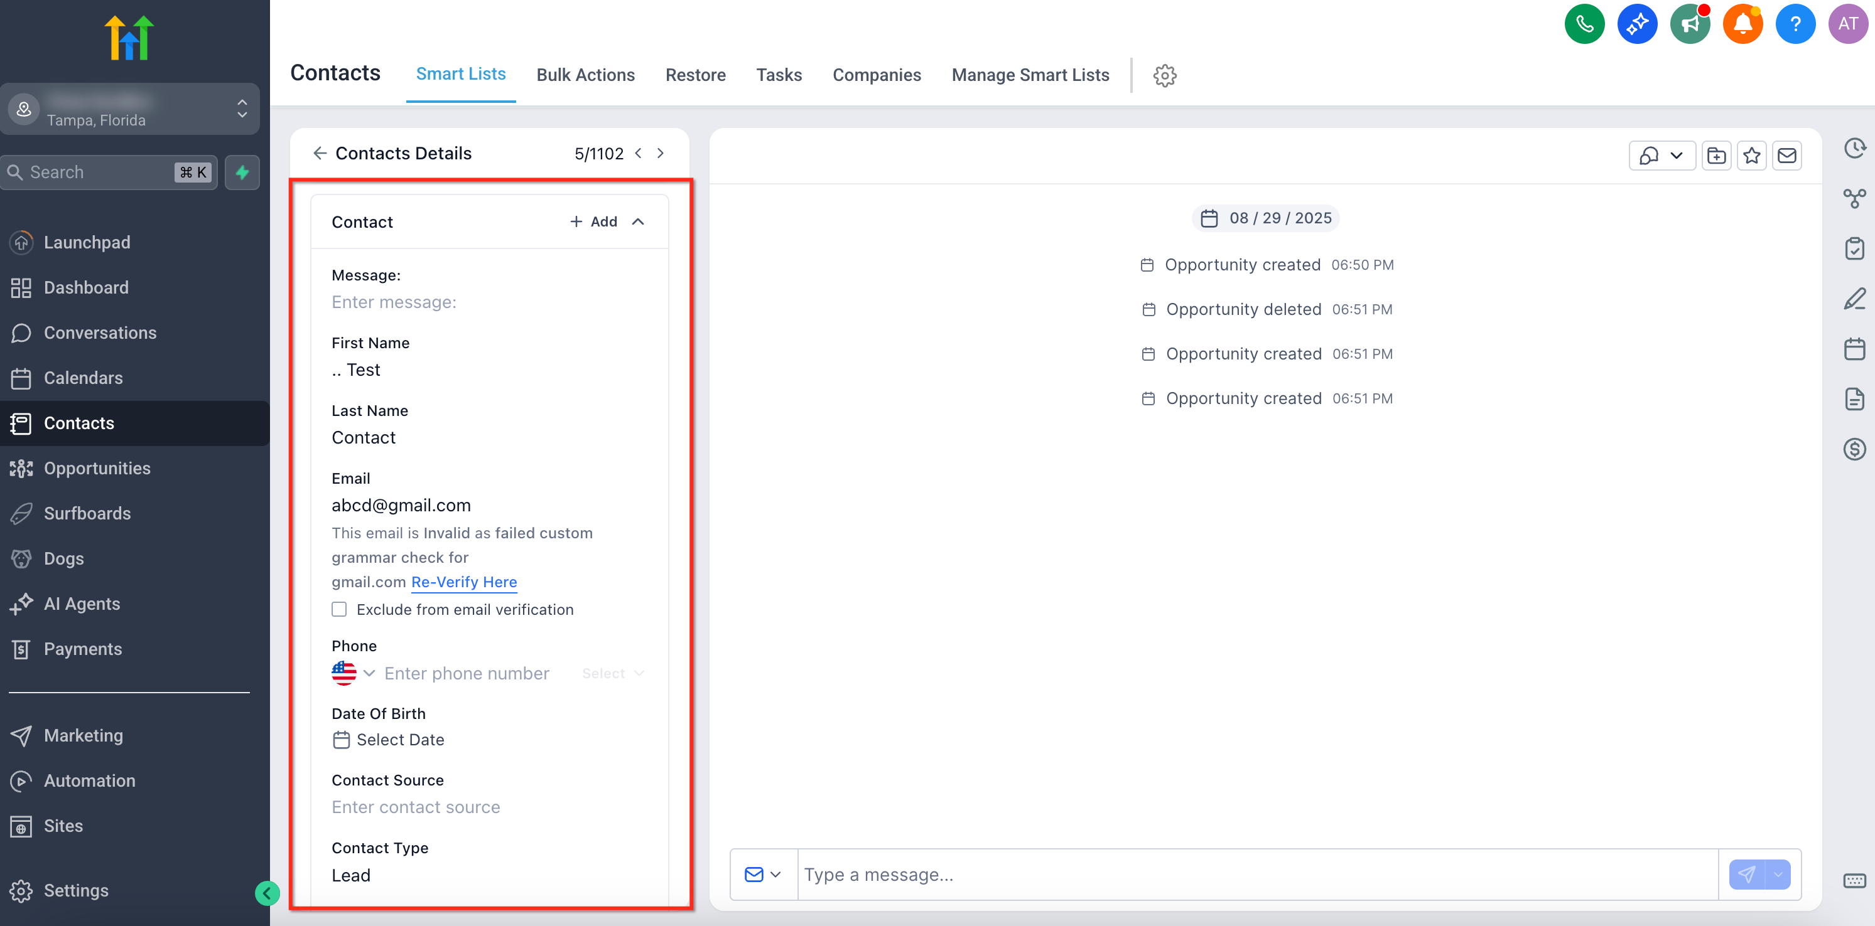The height and width of the screenshot is (926, 1875).
Task: Click the green phone dialer icon
Action: click(x=1584, y=24)
